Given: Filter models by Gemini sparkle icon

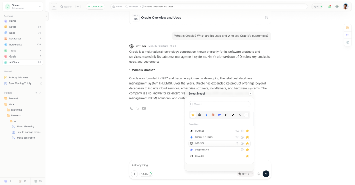Looking at the screenshot, I should [x=206, y=115].
